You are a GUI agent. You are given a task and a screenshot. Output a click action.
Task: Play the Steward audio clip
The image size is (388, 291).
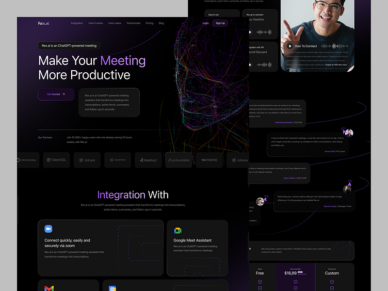pyautogui.click(x=250, y=65)
